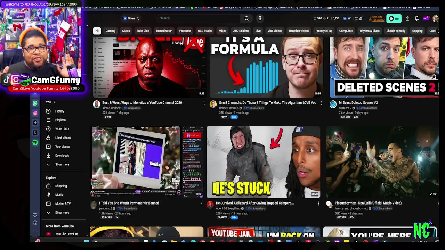The width and height of the screenshot is (445, 250).
Task: Click the Search input field
Action: point(199,18)
